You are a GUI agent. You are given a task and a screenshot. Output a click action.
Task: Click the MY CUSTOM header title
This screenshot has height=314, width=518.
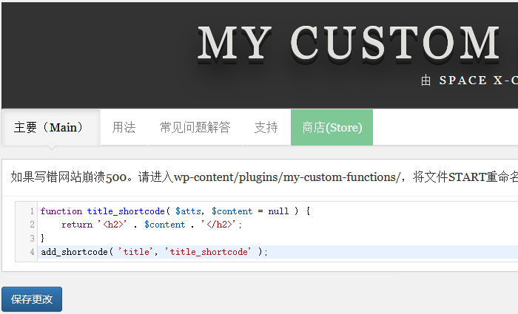coord(349,44)
